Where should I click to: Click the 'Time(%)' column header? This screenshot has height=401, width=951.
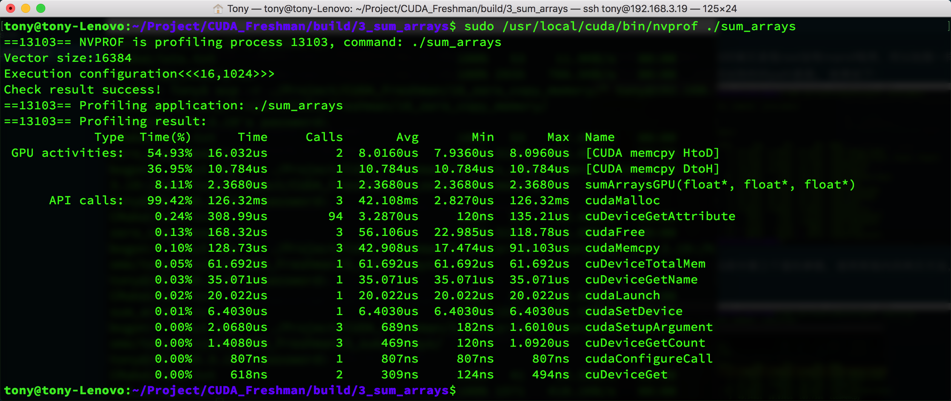tap(165, 137)
